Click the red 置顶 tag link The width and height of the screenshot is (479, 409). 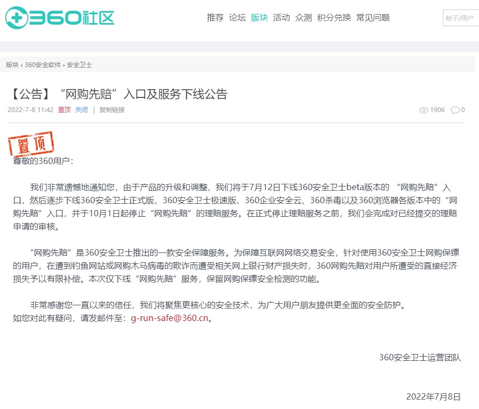64,110
